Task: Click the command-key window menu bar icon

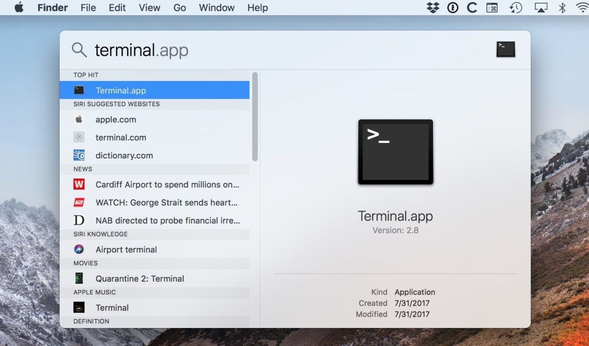Action: (492, 8)
